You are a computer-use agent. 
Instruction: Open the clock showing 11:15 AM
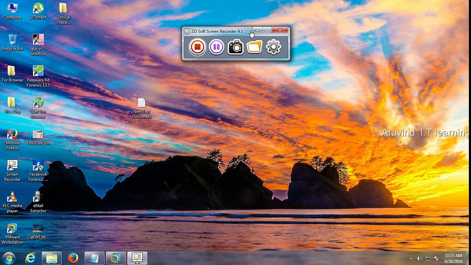tap(453, 258)
